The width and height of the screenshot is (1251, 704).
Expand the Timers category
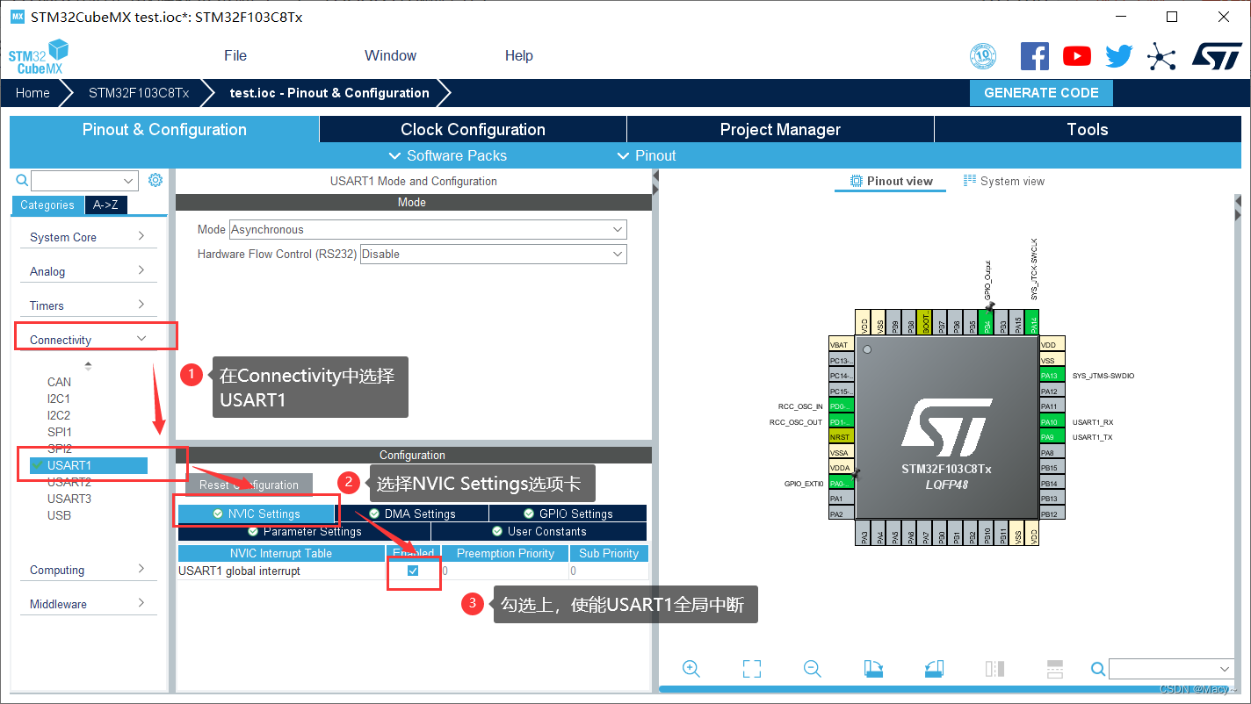click(88, 305)
